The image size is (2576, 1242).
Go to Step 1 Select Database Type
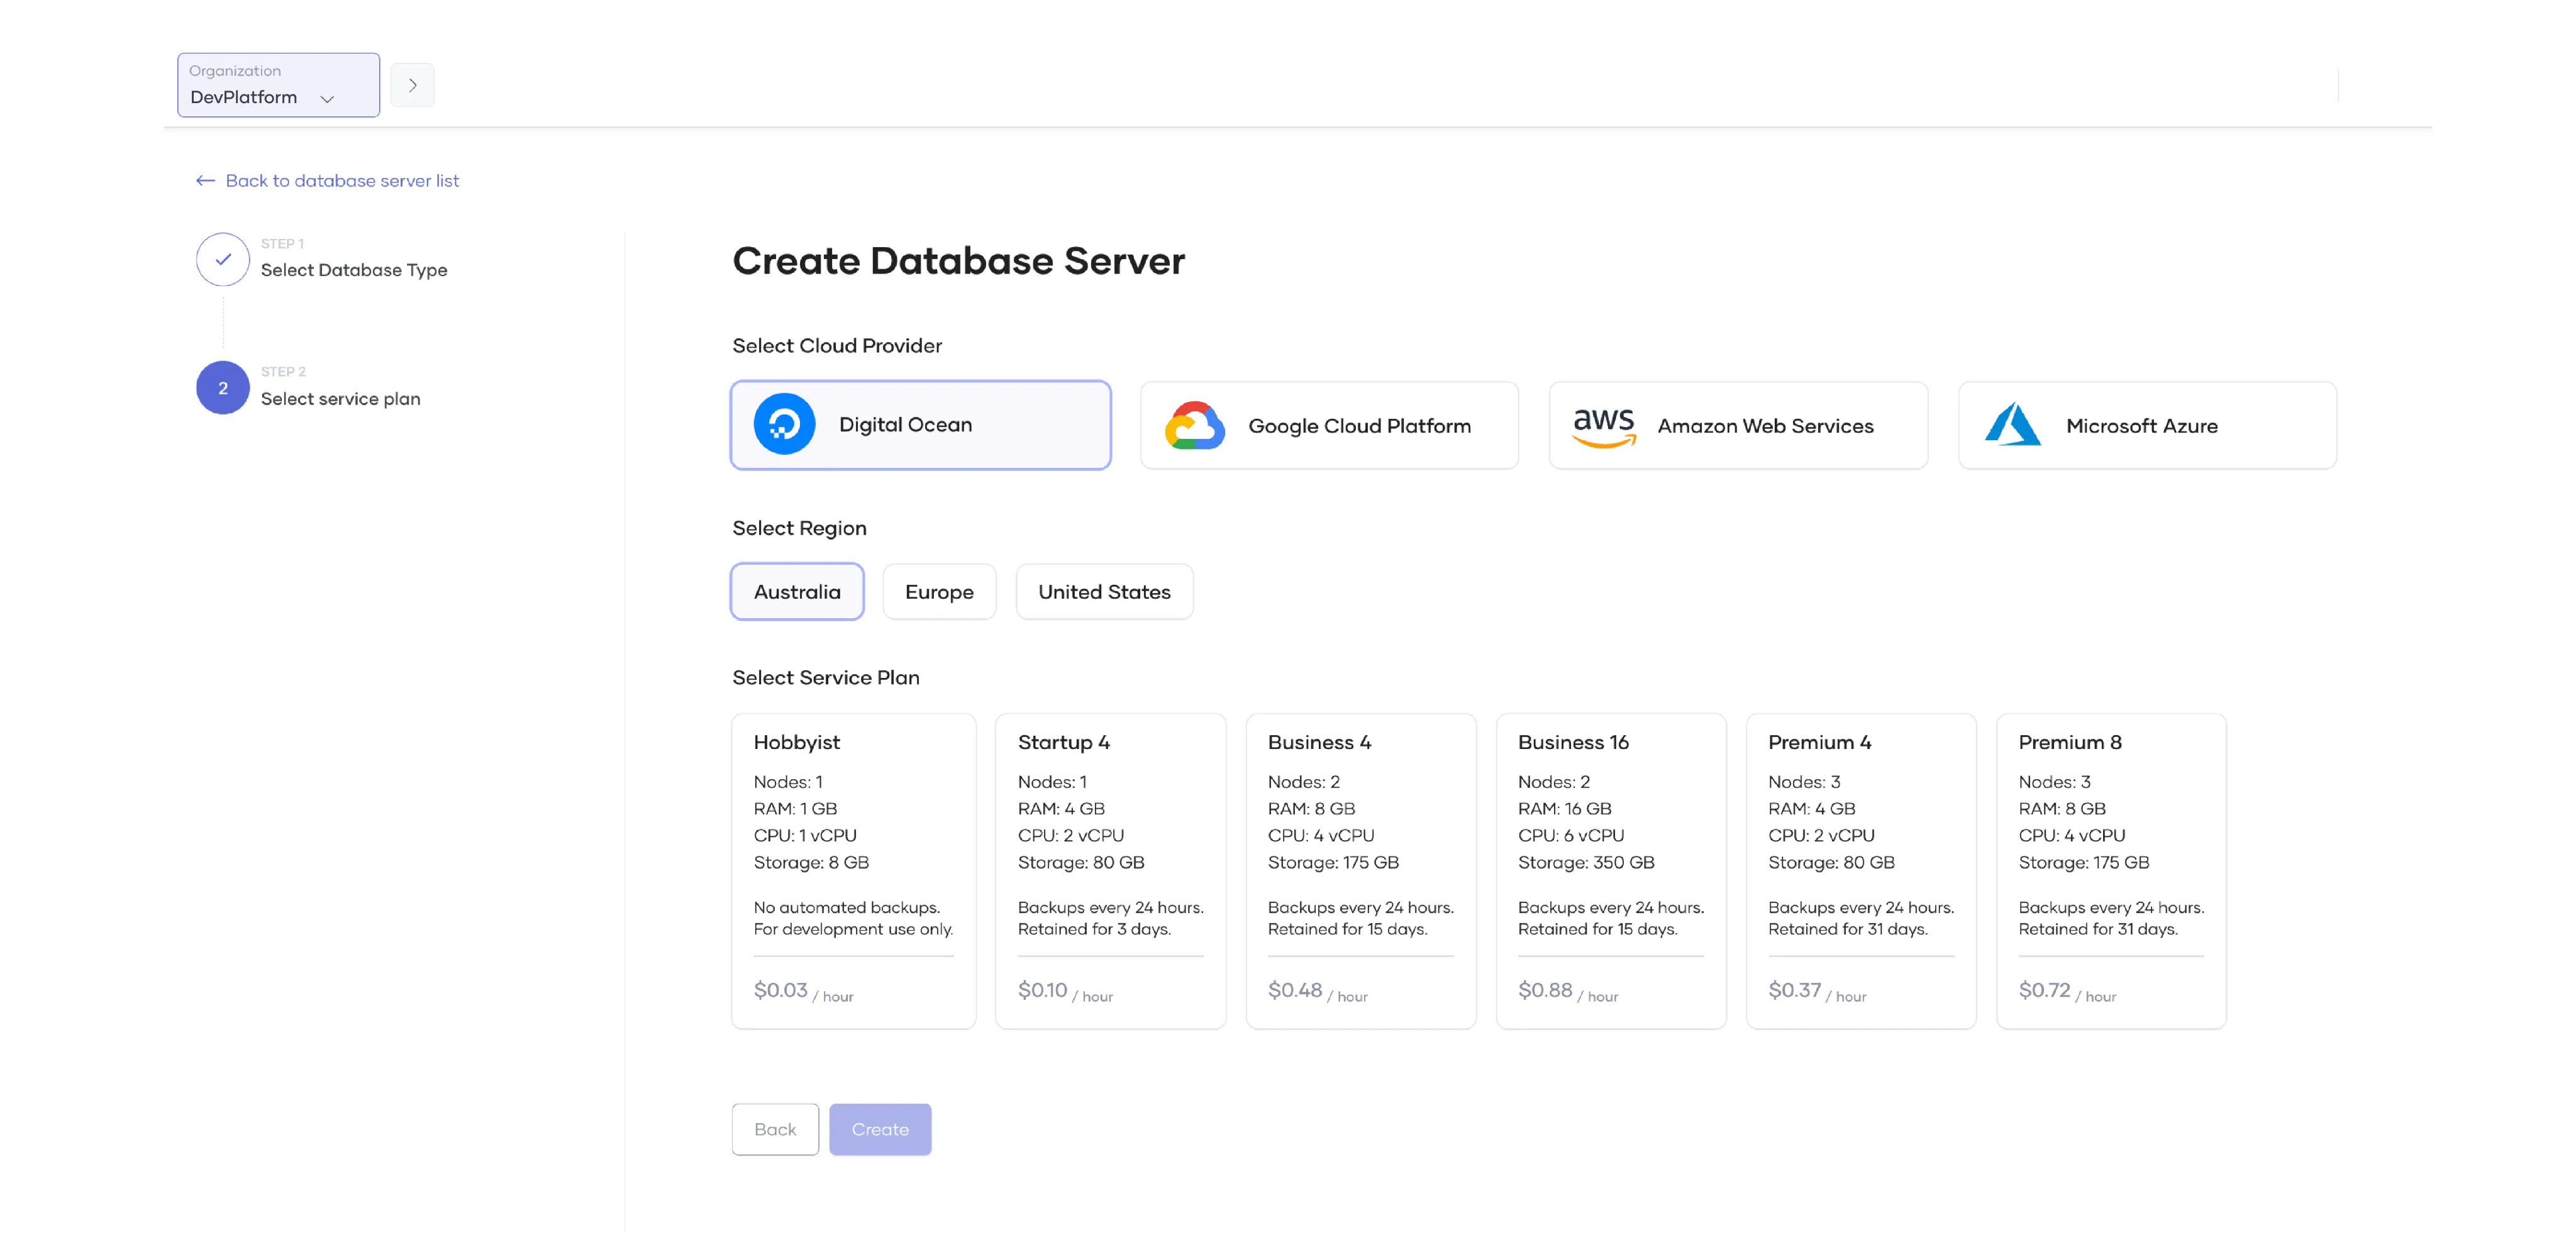354,269
